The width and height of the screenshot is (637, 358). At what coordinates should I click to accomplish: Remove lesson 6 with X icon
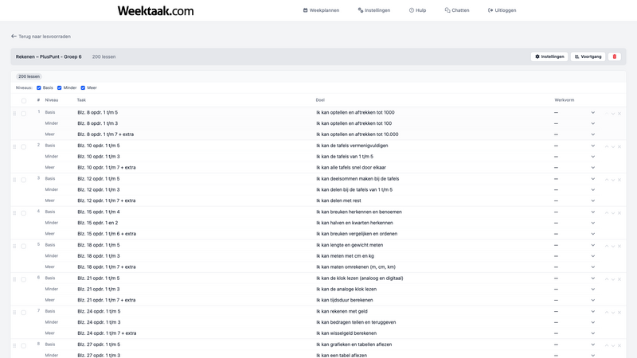(x=619, y=279)
